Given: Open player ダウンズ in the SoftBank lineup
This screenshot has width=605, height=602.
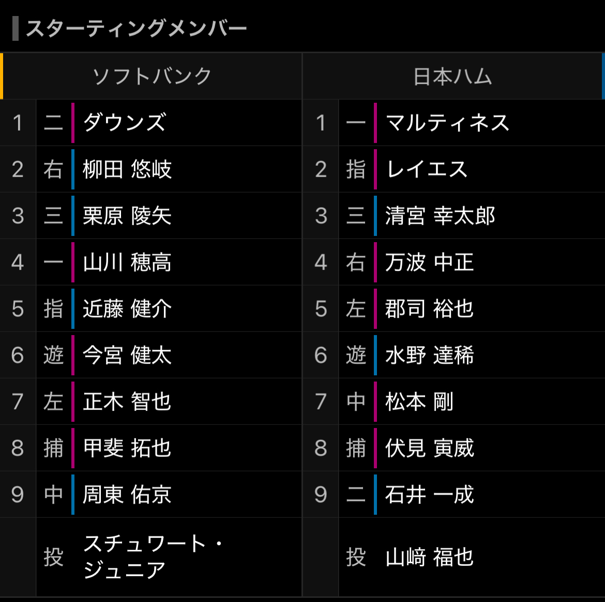Looking at the screenshot, I should coord(125,123).
